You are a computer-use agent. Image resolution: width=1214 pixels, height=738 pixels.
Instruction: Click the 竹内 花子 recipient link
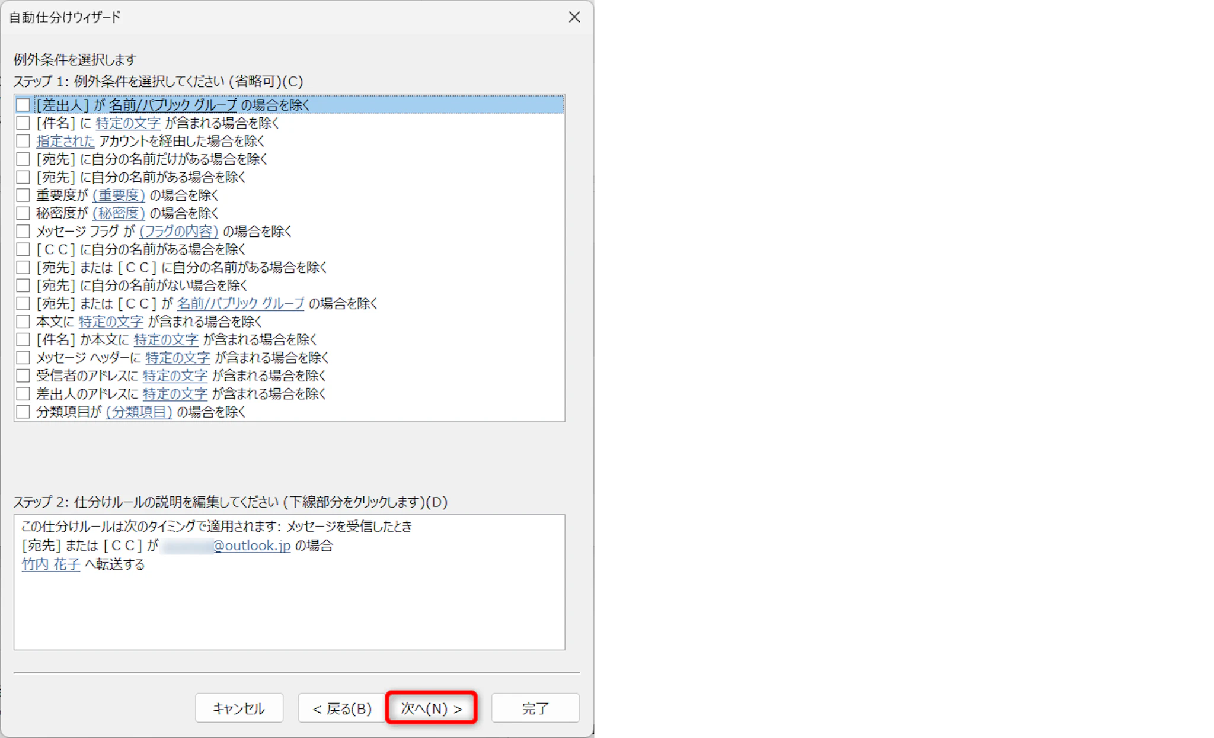pos(51,564)
